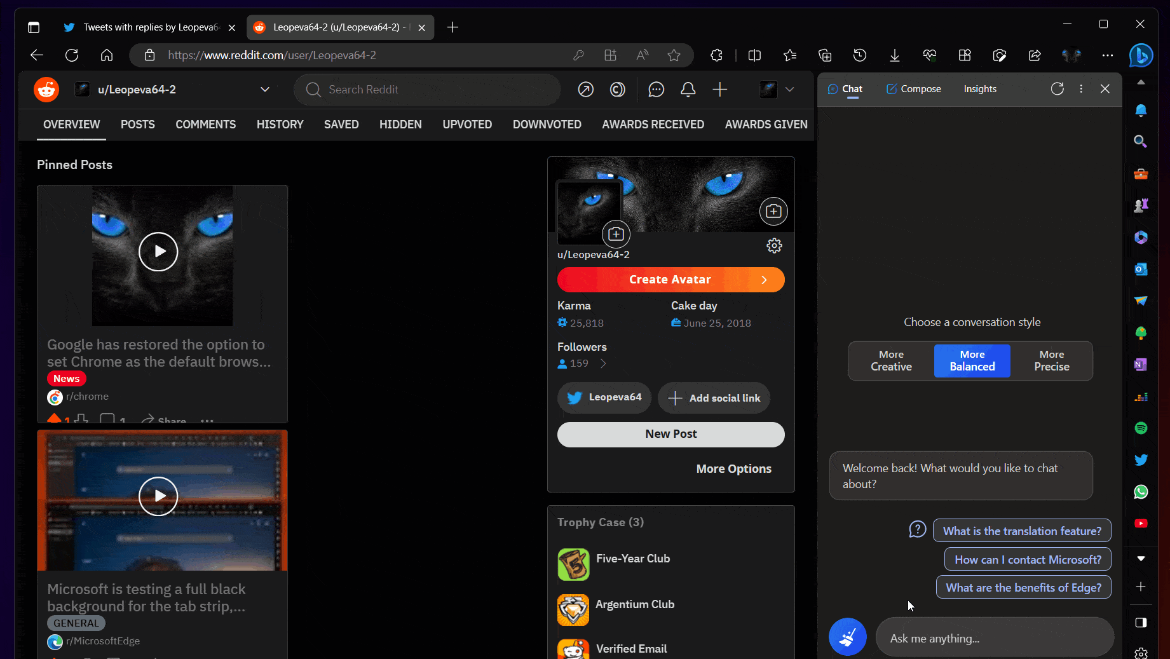Open Leopeva64 Twitter social link
This screenshot has height=659, width=1170.
604,398
